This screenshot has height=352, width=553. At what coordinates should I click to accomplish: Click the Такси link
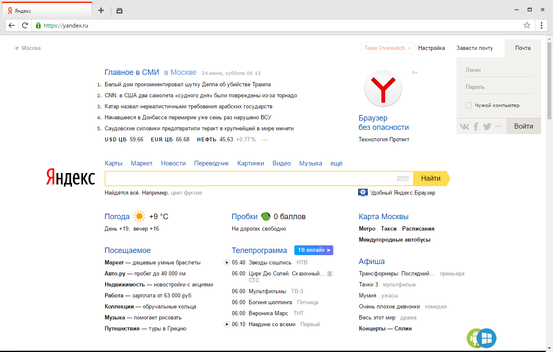pos(389,228)
